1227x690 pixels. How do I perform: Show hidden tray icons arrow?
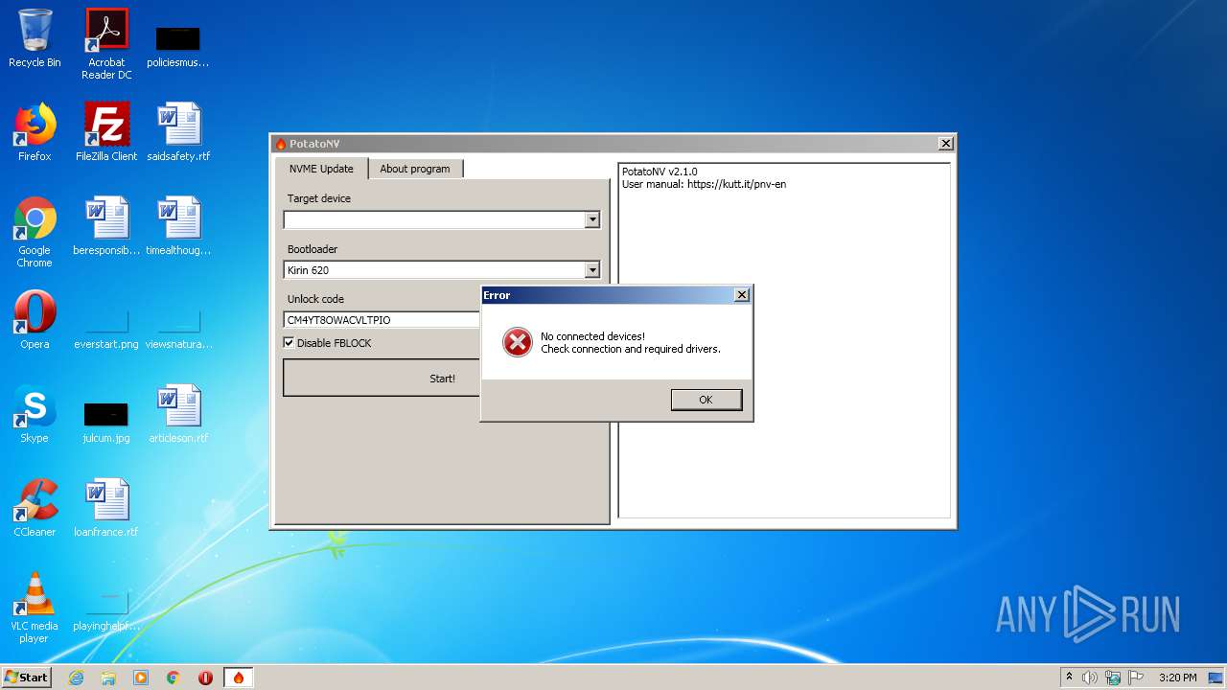pyautogui.click(x=1069, y=677)
